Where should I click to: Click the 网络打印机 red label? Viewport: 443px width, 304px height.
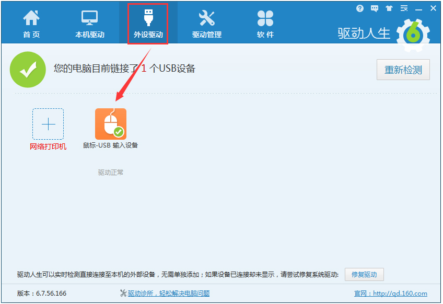coord(48,147)
